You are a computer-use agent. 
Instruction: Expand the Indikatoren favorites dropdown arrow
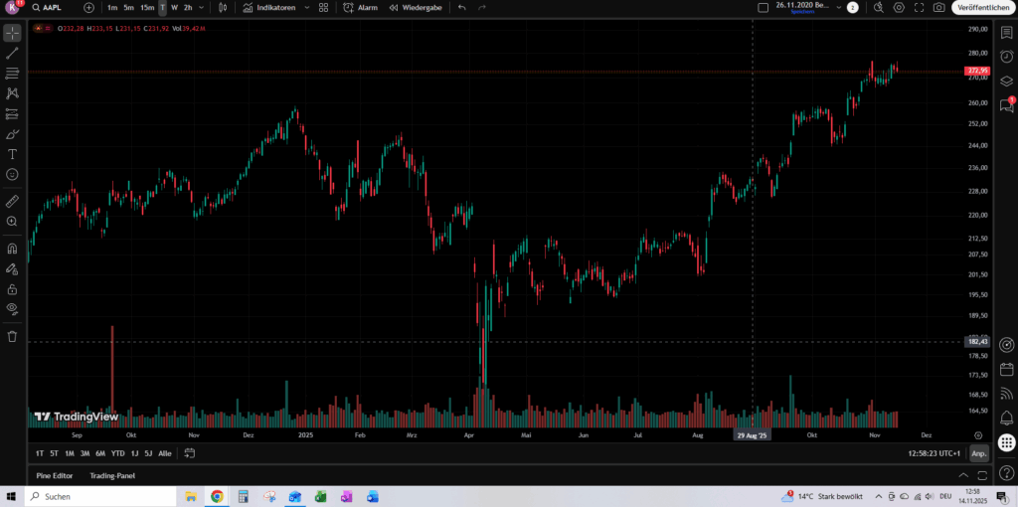point(305,7)
